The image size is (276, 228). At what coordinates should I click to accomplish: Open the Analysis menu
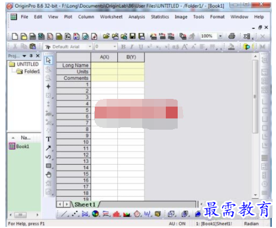pyautogui.click(x=137, y=17)
